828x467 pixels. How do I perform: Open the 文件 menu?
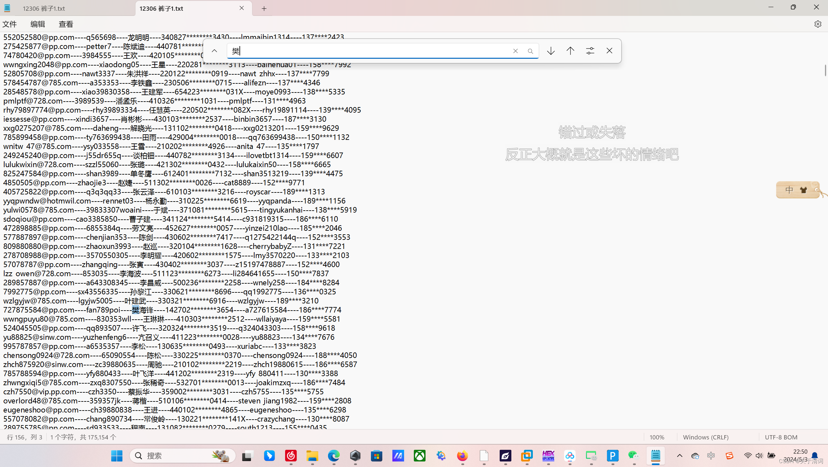pyautogui.click(x=10, y=24)
